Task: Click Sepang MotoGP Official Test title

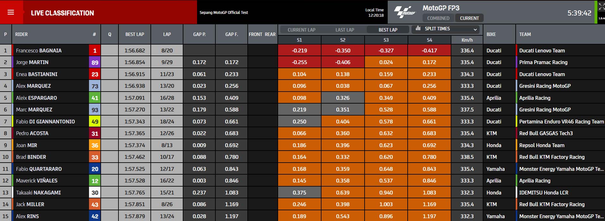Action: (224, 13)
